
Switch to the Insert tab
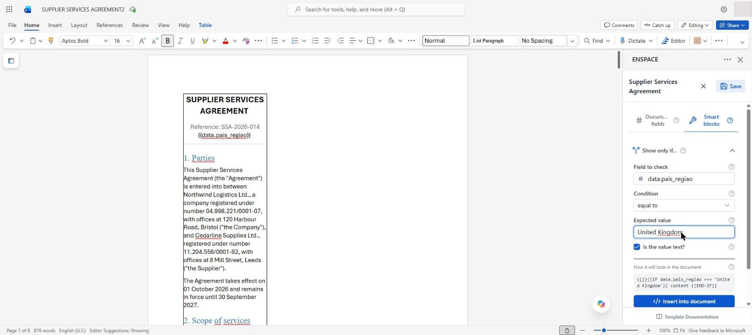[55, 25]
